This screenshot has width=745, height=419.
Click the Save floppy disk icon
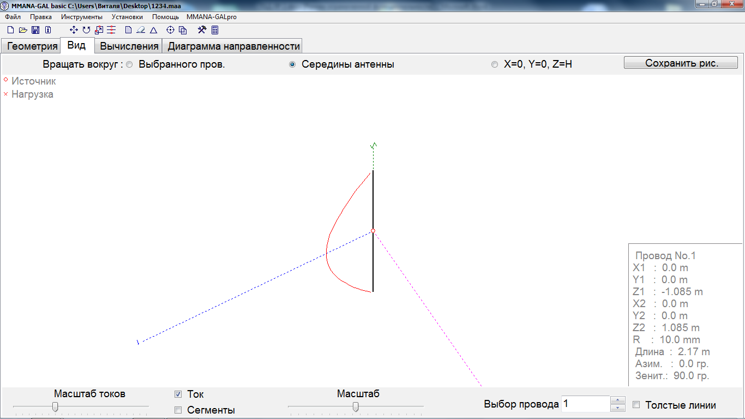coord(35,30)
